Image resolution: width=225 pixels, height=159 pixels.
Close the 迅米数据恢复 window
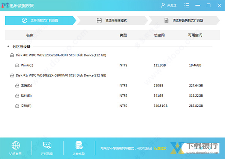[x=219, y=6]
